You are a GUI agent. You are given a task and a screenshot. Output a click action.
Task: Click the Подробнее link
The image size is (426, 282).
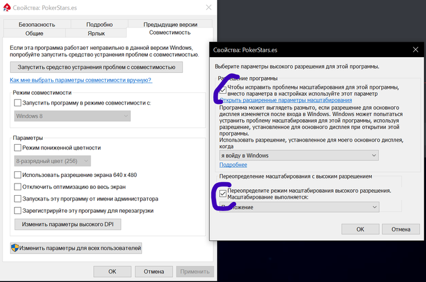point(233,165)
